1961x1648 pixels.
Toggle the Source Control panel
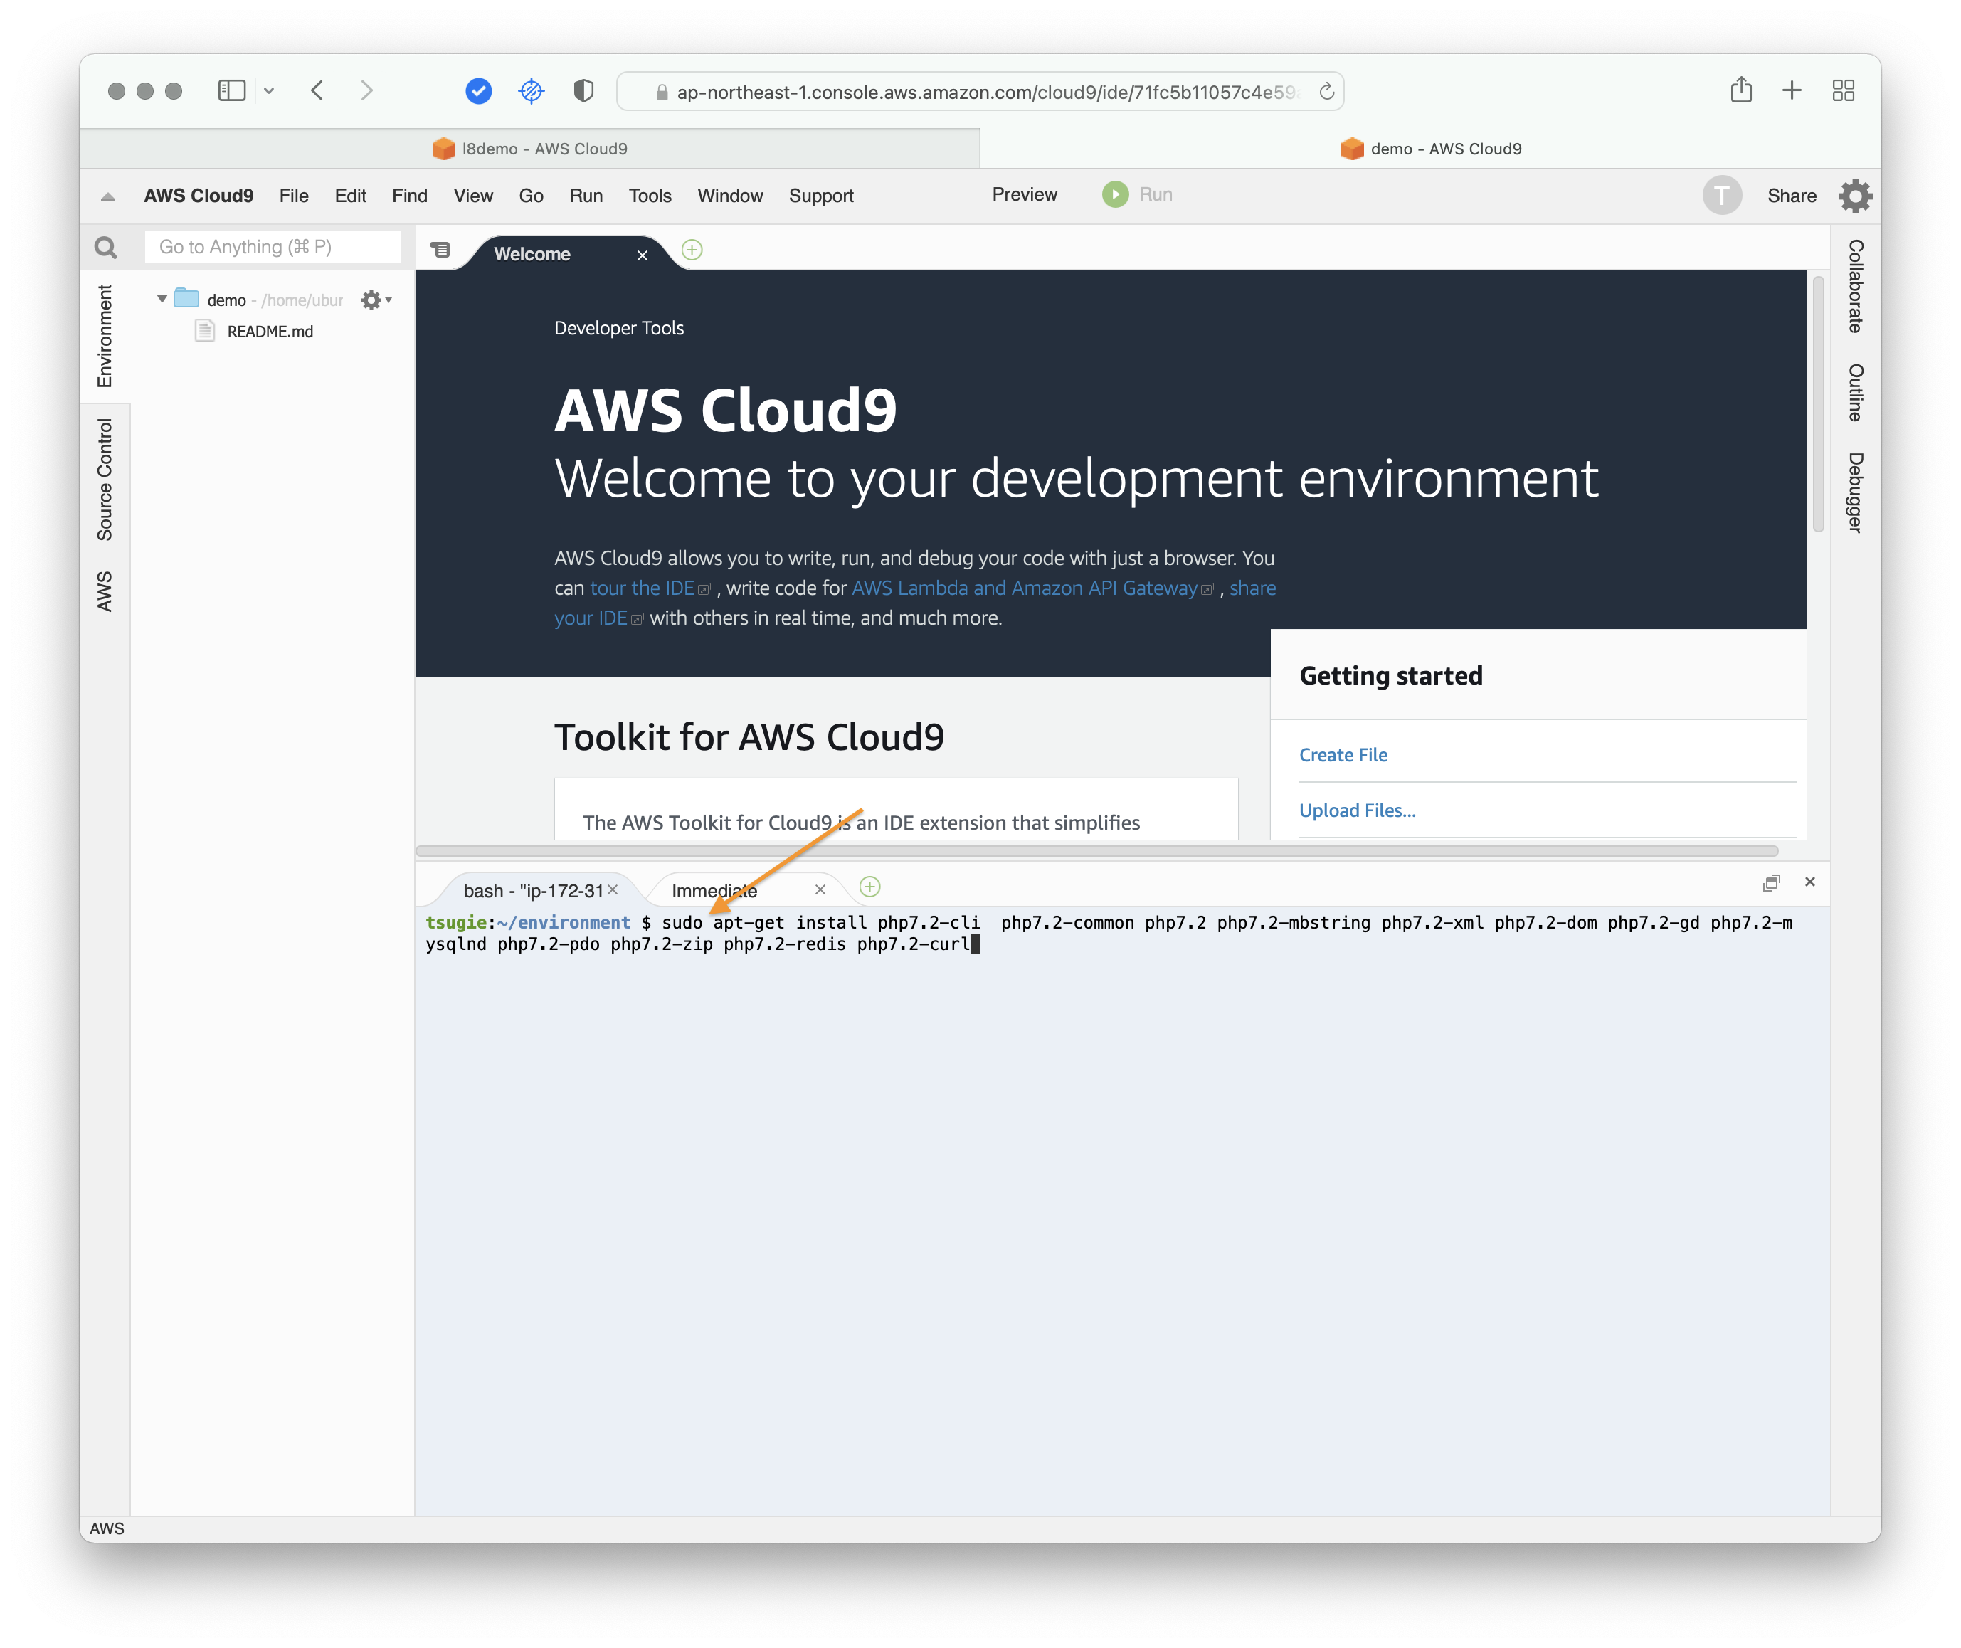pyautogui.click(x=105, y=480)
